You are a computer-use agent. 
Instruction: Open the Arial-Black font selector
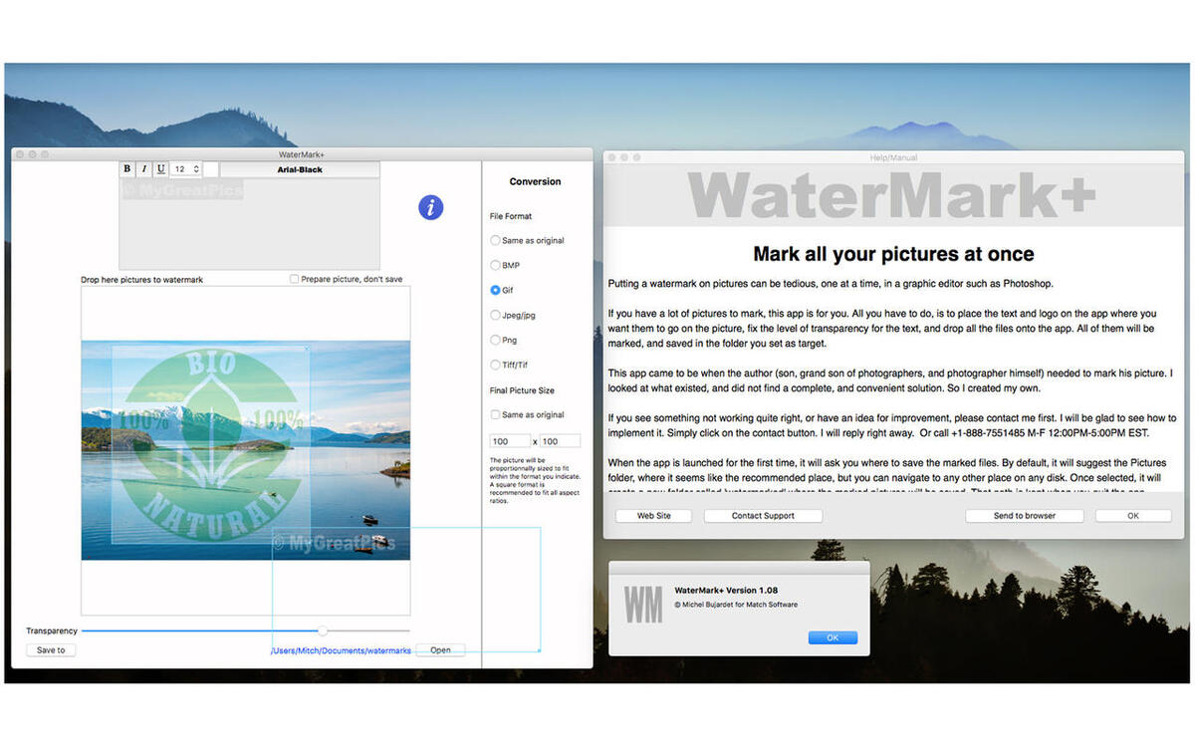(300, 169)
